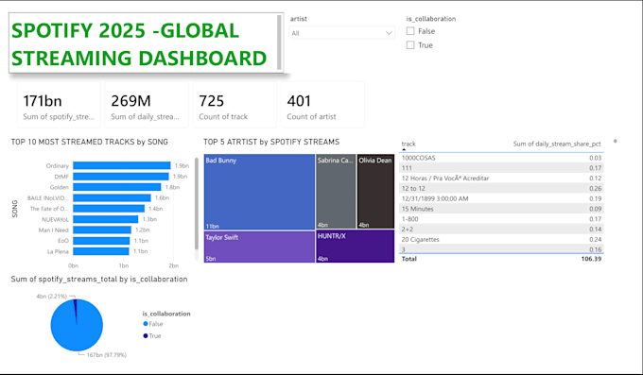Select the 1000COSAS table row

(501, 158)
